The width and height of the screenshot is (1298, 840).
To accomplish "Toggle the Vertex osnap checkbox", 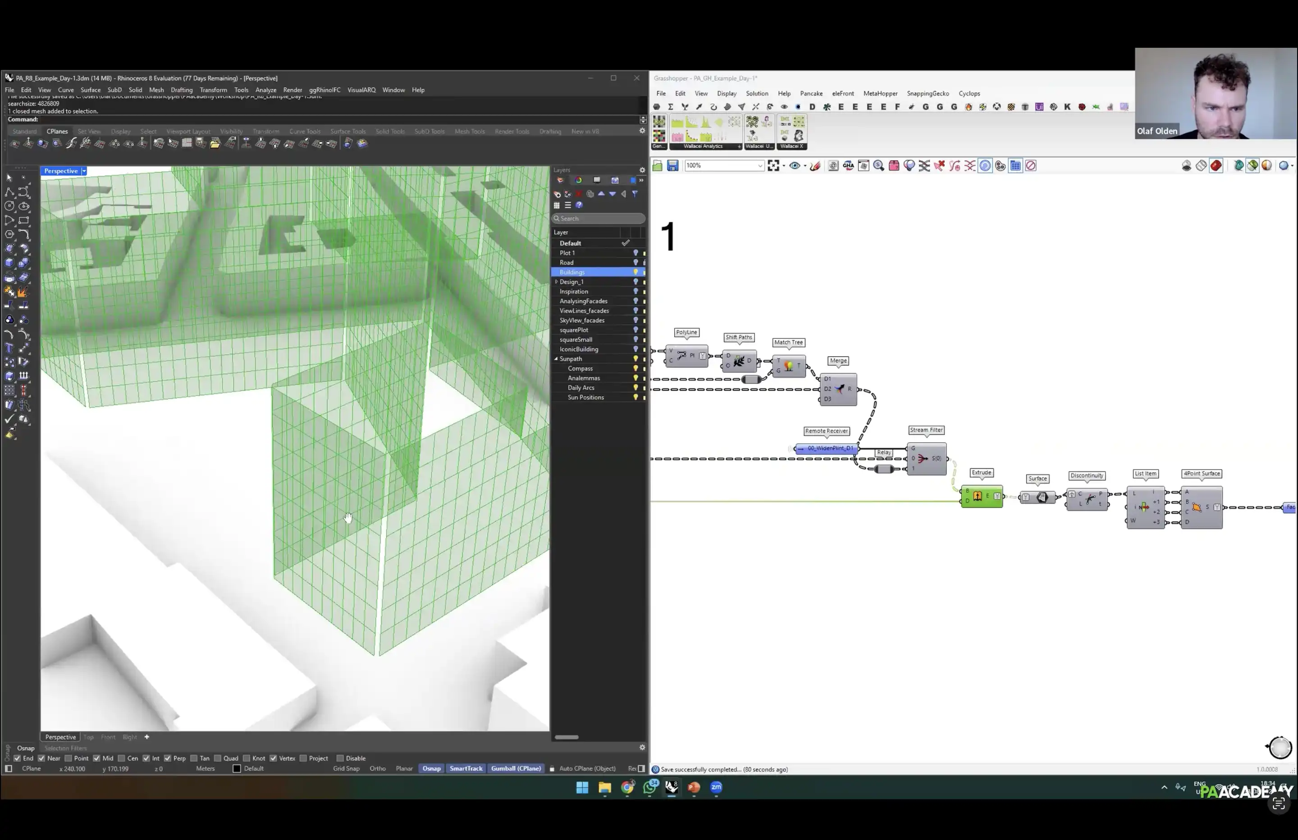I will 273,758.
